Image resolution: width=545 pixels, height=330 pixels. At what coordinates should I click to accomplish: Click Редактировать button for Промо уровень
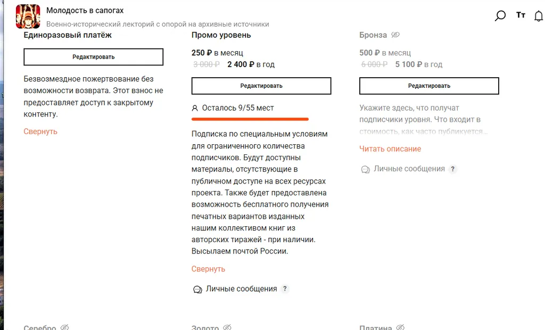261,86
